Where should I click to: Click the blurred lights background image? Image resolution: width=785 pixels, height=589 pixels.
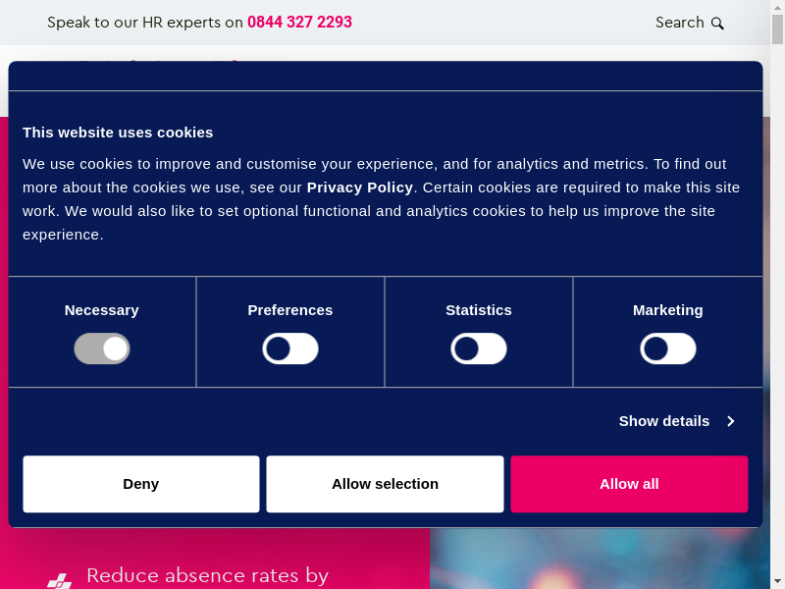pos(599,560)
